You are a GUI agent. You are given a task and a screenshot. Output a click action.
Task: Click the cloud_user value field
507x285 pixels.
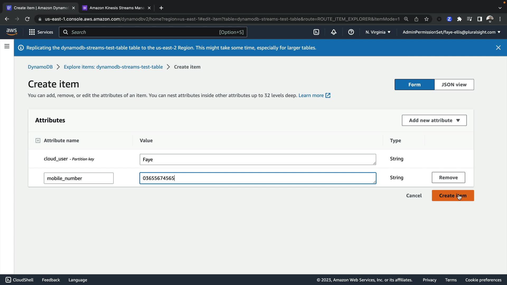(257, 159)
